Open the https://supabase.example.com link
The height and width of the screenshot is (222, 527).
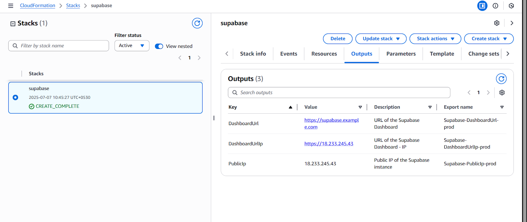(x=331, y=123)
